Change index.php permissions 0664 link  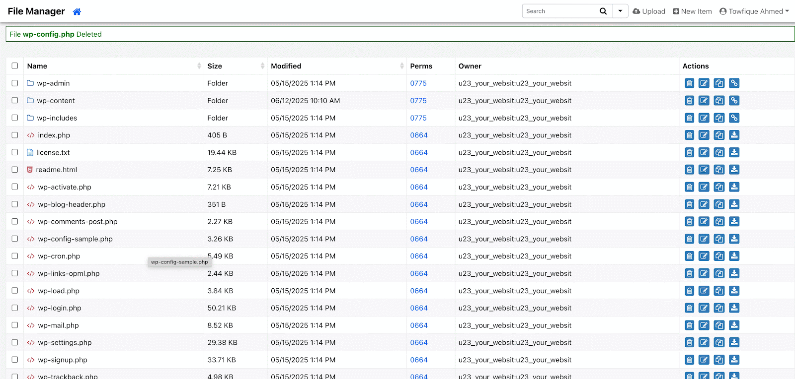tap(419, 135)
